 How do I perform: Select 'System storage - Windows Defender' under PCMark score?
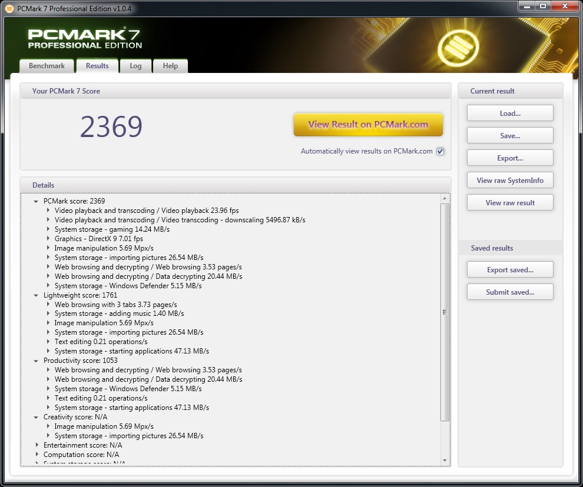[x=128, y=286]
